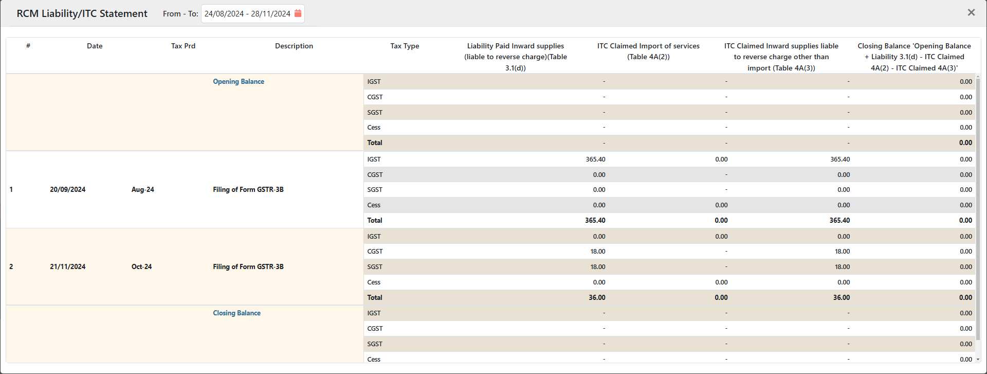987x374 pixels.
Task: Click Filing of Form GSTR-3B for Aug-24
Action: 248,189
